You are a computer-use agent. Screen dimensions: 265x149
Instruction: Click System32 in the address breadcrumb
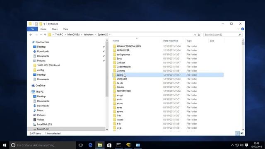pos(103,34)
